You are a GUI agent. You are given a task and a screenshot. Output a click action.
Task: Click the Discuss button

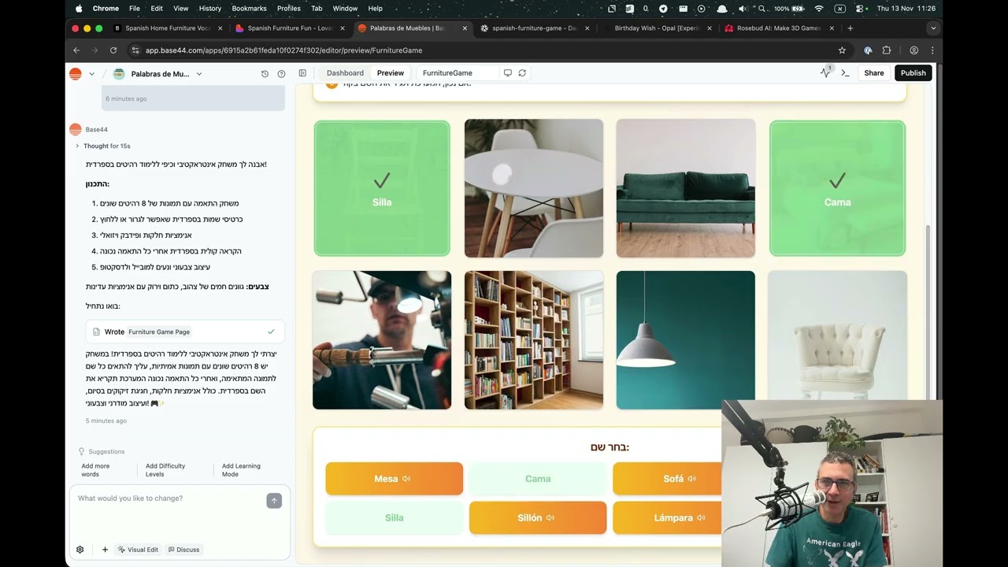coord(183,550)
